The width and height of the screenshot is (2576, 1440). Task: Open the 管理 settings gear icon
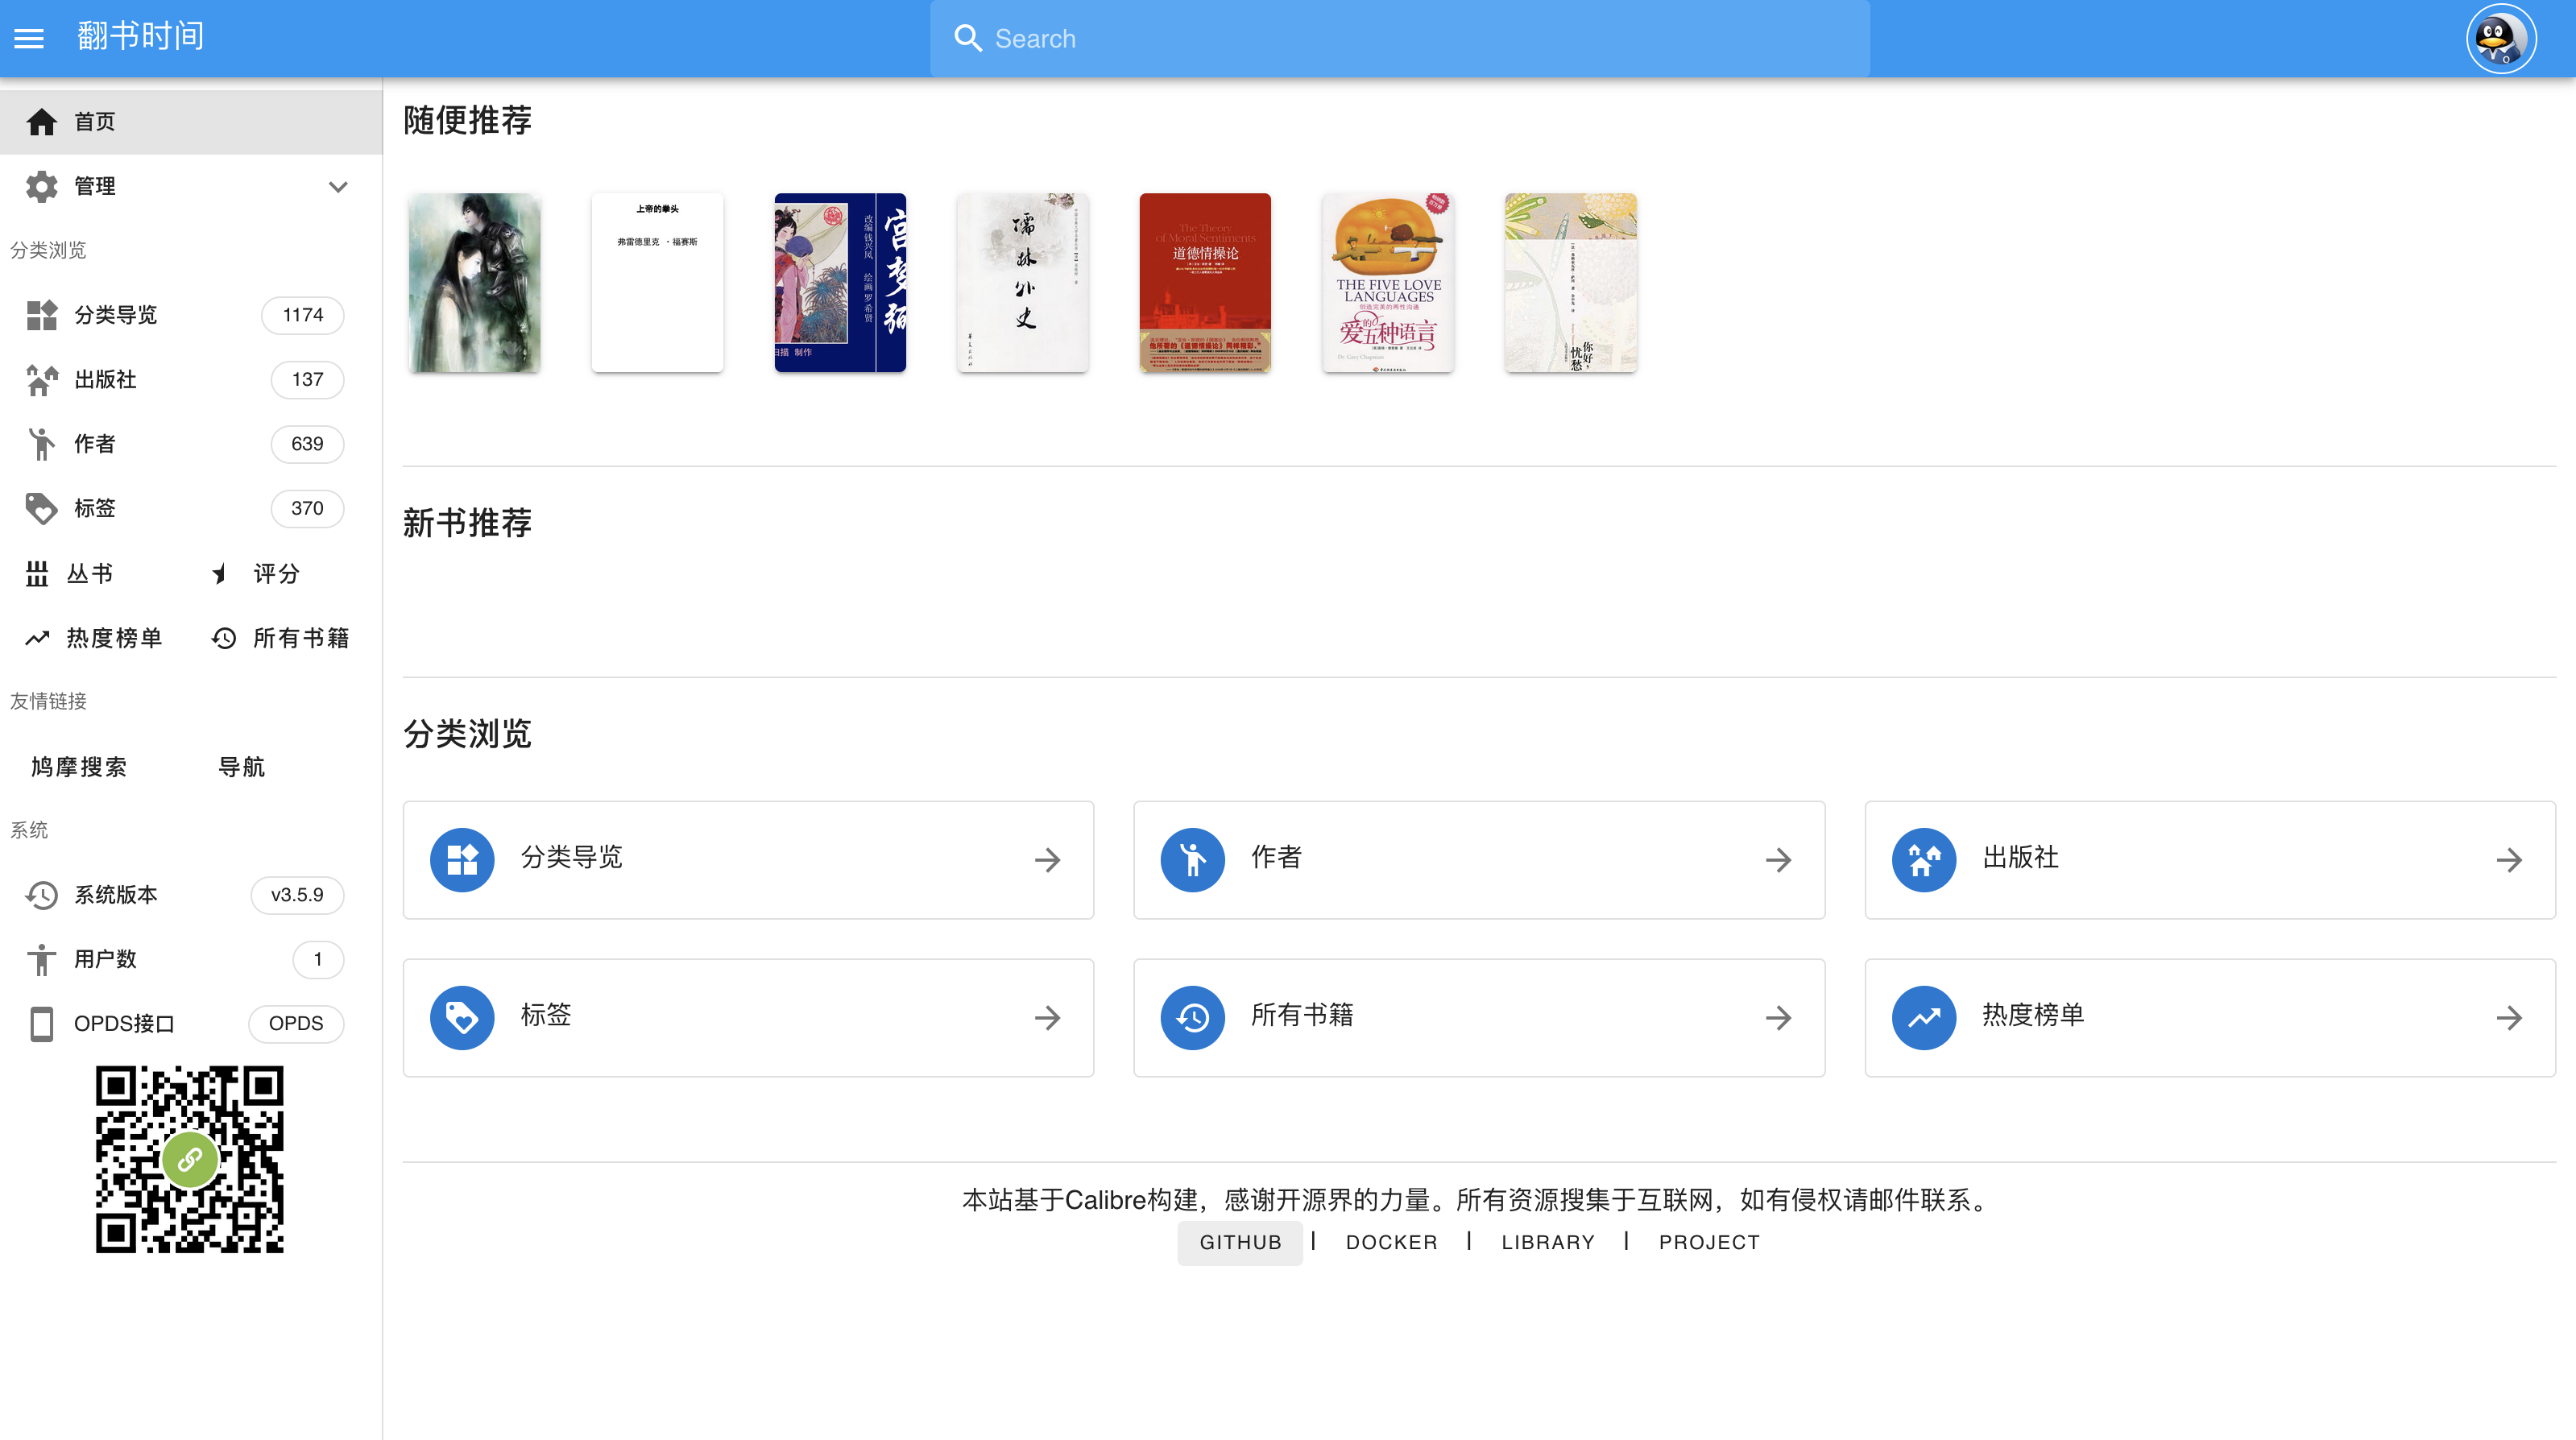click(x=42, y=186)
